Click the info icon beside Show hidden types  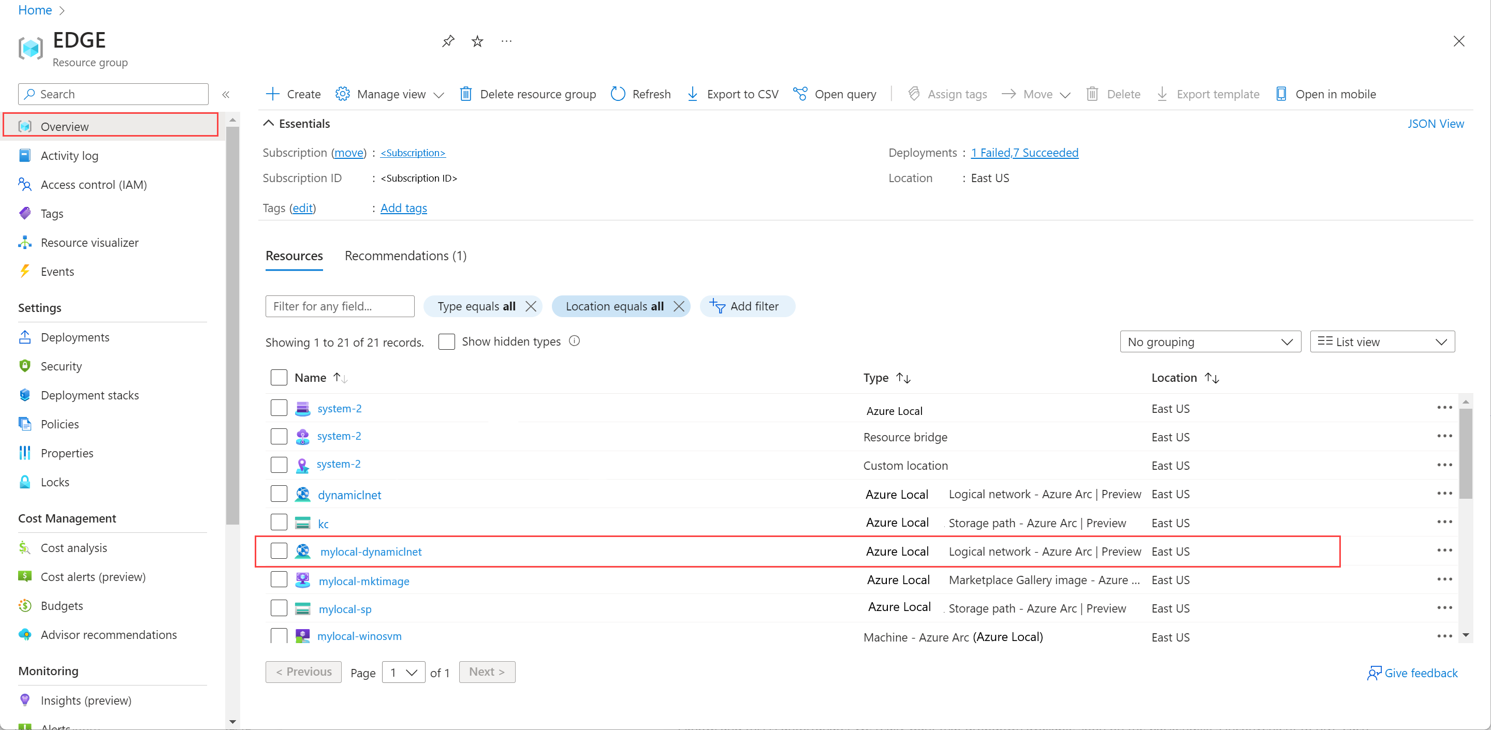574,341
